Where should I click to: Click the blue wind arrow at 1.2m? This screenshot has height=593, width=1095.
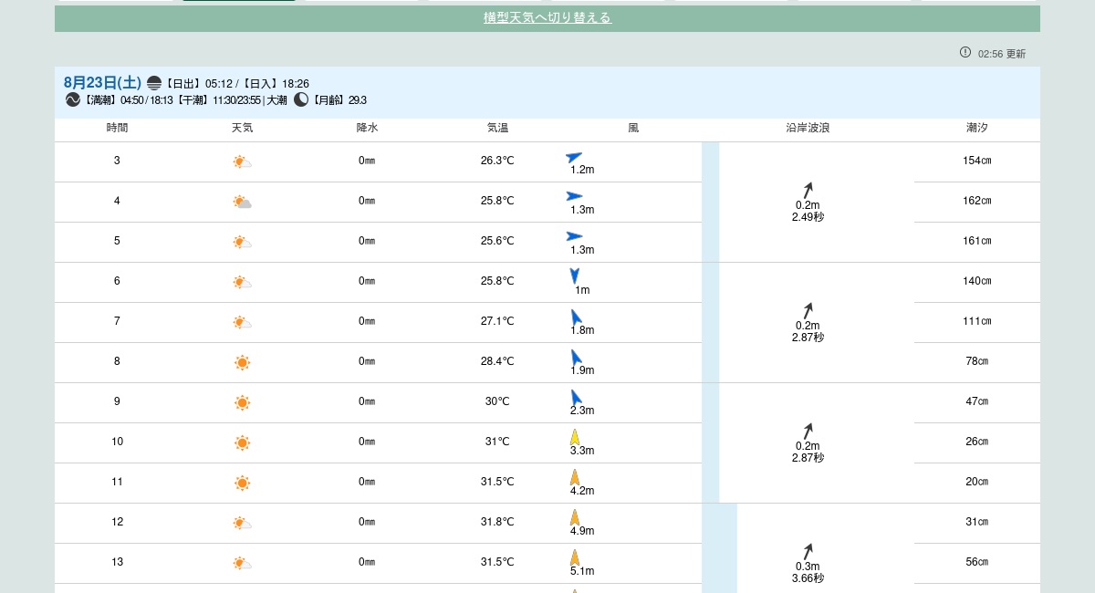click(574, 157)
